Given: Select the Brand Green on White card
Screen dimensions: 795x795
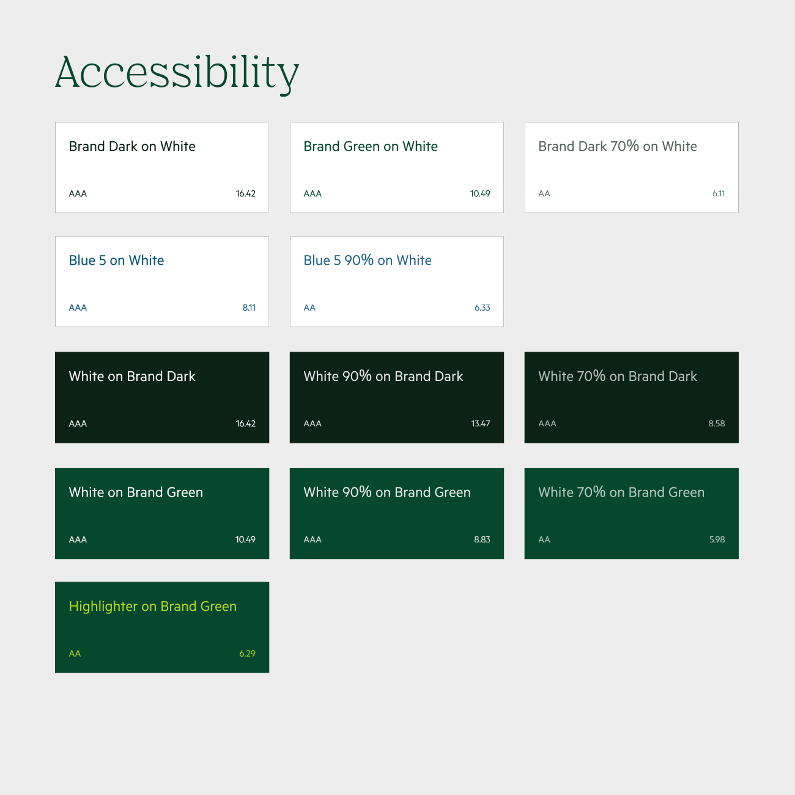Looking at the screenshot, I should (x=396, y=167).
